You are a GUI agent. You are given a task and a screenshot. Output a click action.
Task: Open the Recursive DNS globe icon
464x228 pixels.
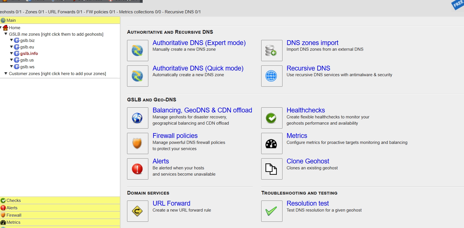[x=271, y=76]
